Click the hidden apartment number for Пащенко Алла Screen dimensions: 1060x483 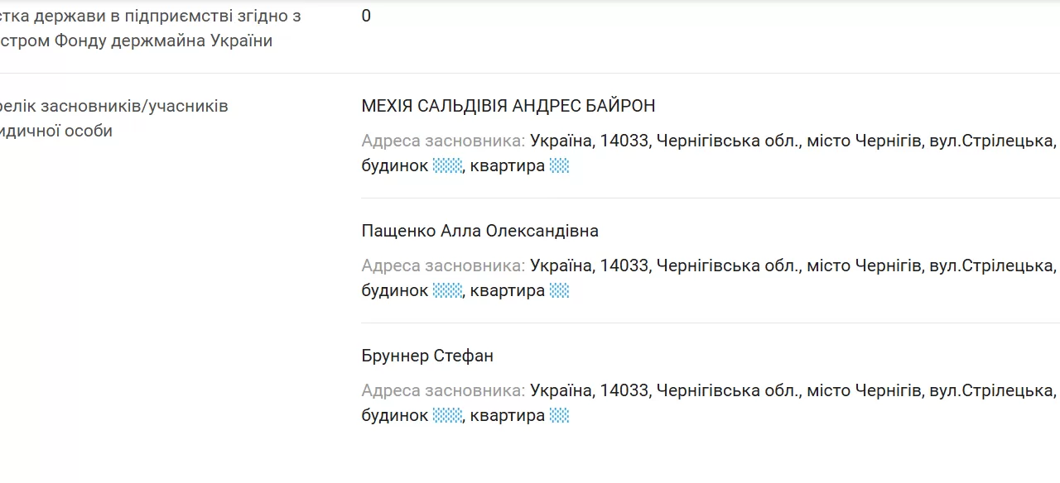pos(560,291)
